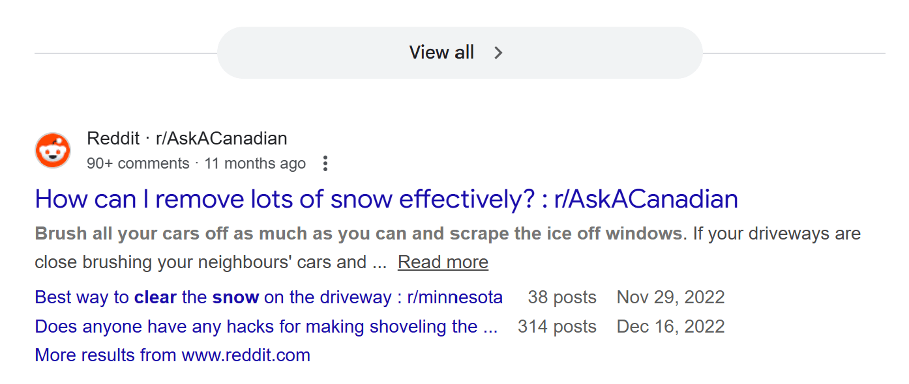Screen dimensions: 909x384
Task: Click the Reddit snoo logo icon
Action: tap(52, 151)
